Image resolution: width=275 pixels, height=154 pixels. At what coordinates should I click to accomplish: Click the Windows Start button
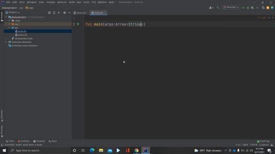coord(4,150)
